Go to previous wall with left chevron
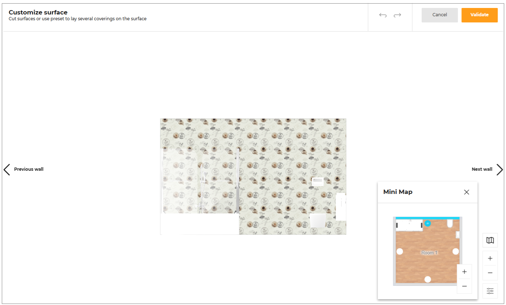 7,169
